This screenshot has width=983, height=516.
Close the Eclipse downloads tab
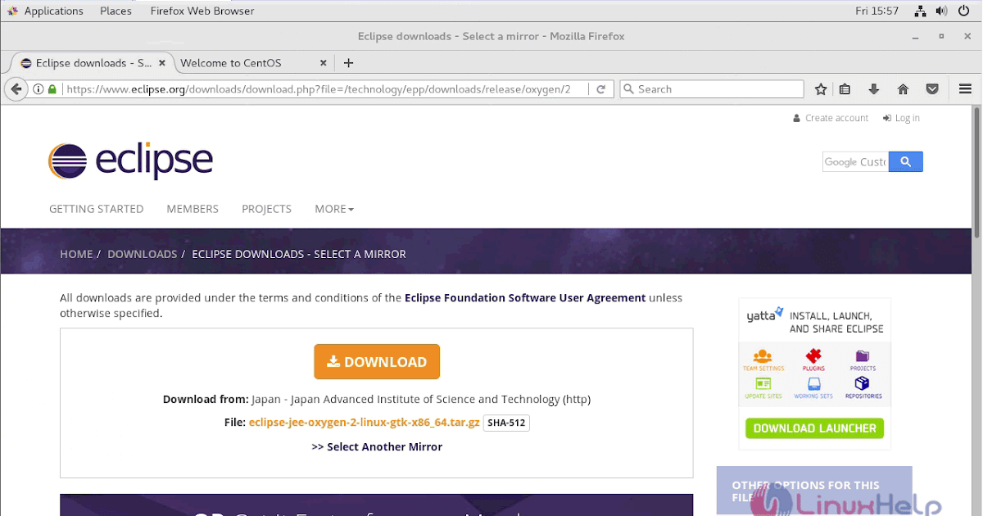coord(162,62)
